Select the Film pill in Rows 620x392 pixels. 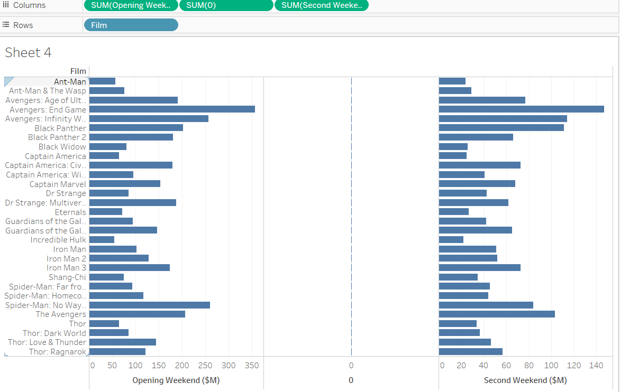pyautogui.click(x=131, y=25)
